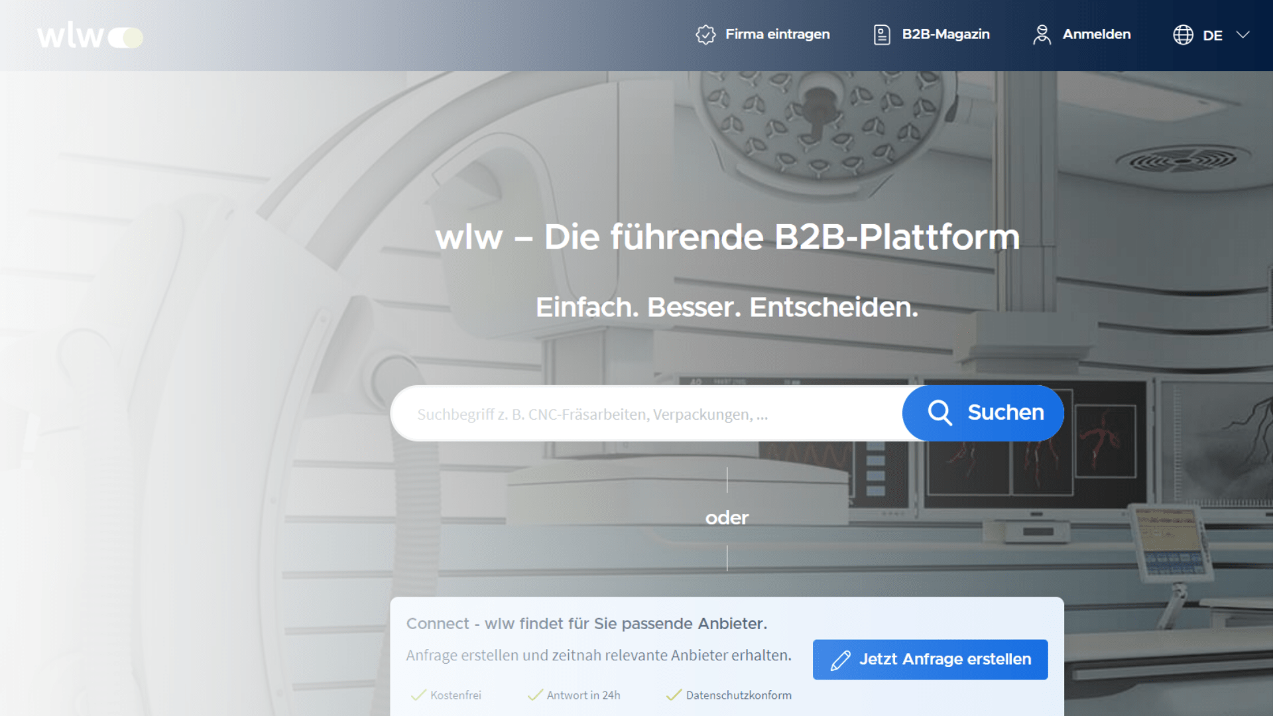Click the B2B-Magazin document icon

[881, 34]
